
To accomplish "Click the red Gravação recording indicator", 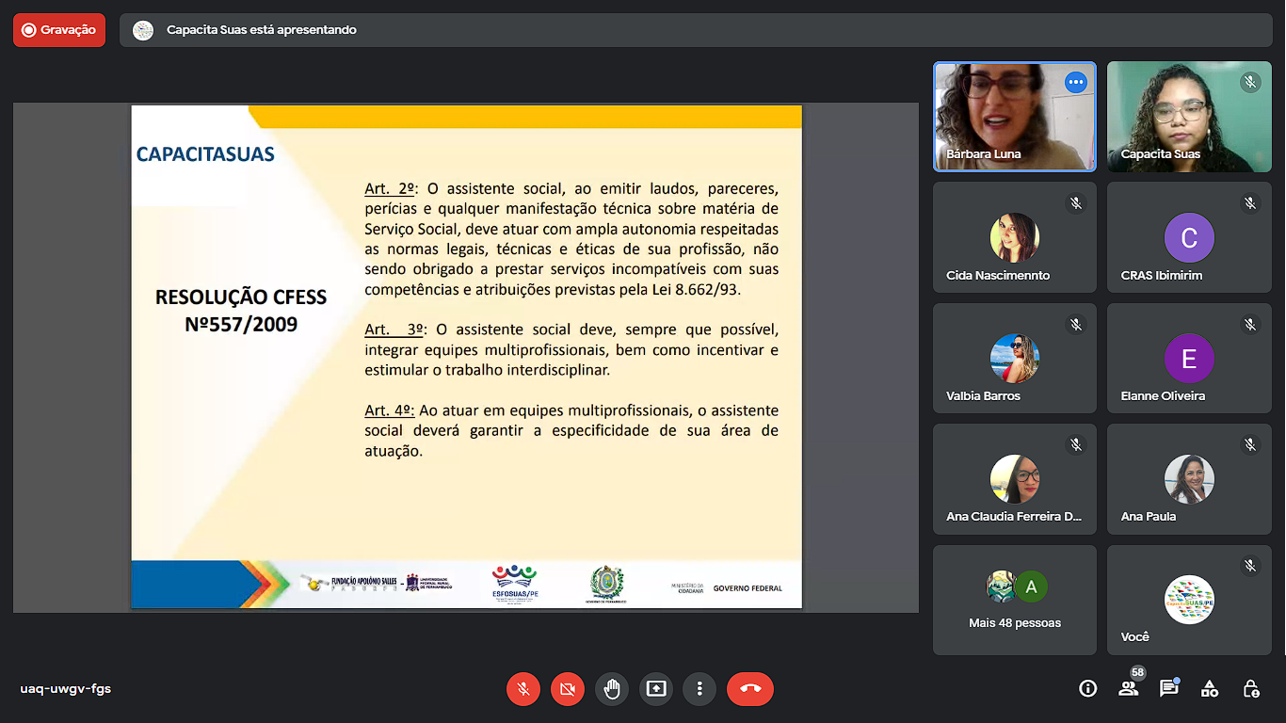I will coord(59,30).
